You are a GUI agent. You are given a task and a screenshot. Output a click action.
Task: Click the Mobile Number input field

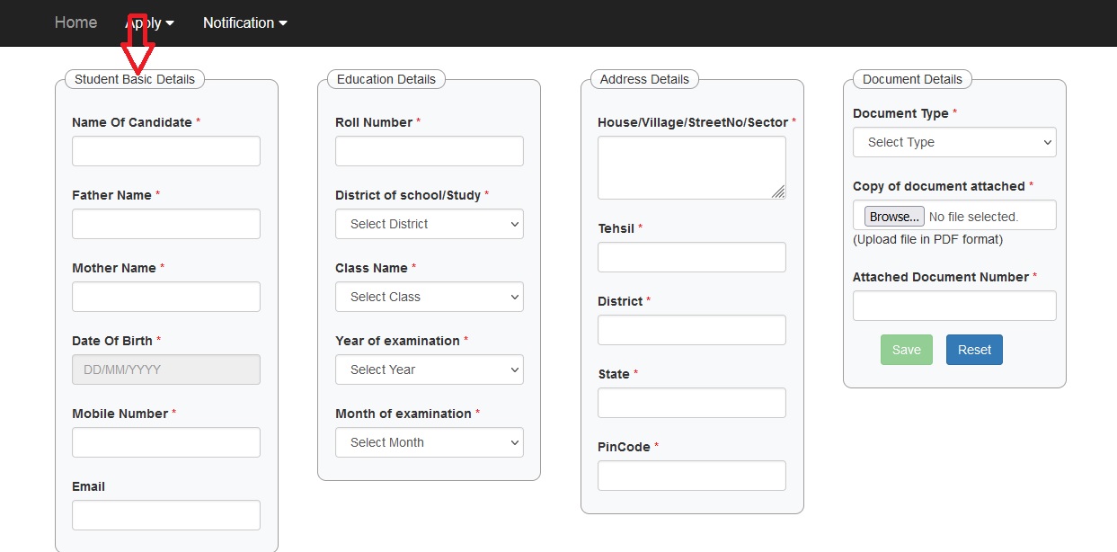point(165,442)
